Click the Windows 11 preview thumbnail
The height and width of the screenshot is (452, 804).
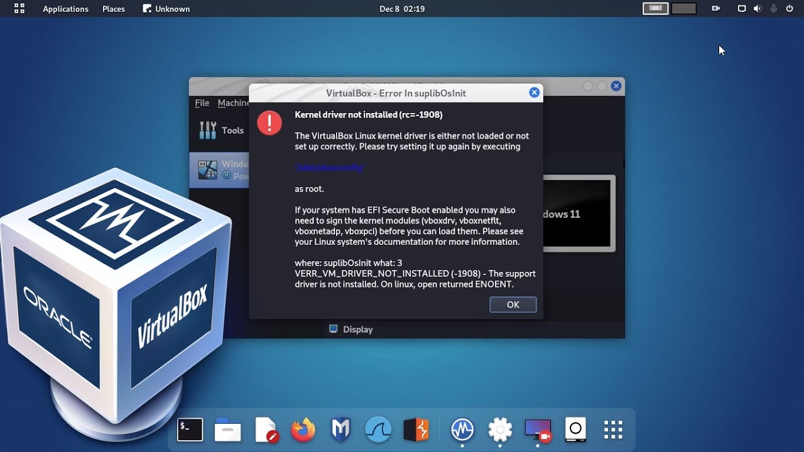[x=579, y=213]
